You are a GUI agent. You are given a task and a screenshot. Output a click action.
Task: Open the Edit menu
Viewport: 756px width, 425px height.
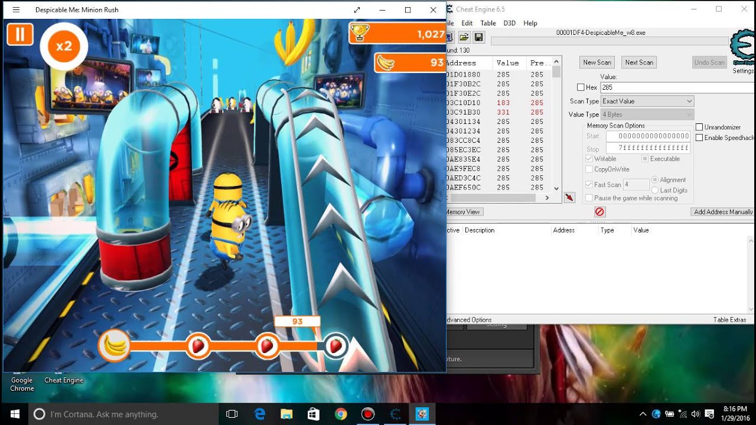tap(467, 23)
